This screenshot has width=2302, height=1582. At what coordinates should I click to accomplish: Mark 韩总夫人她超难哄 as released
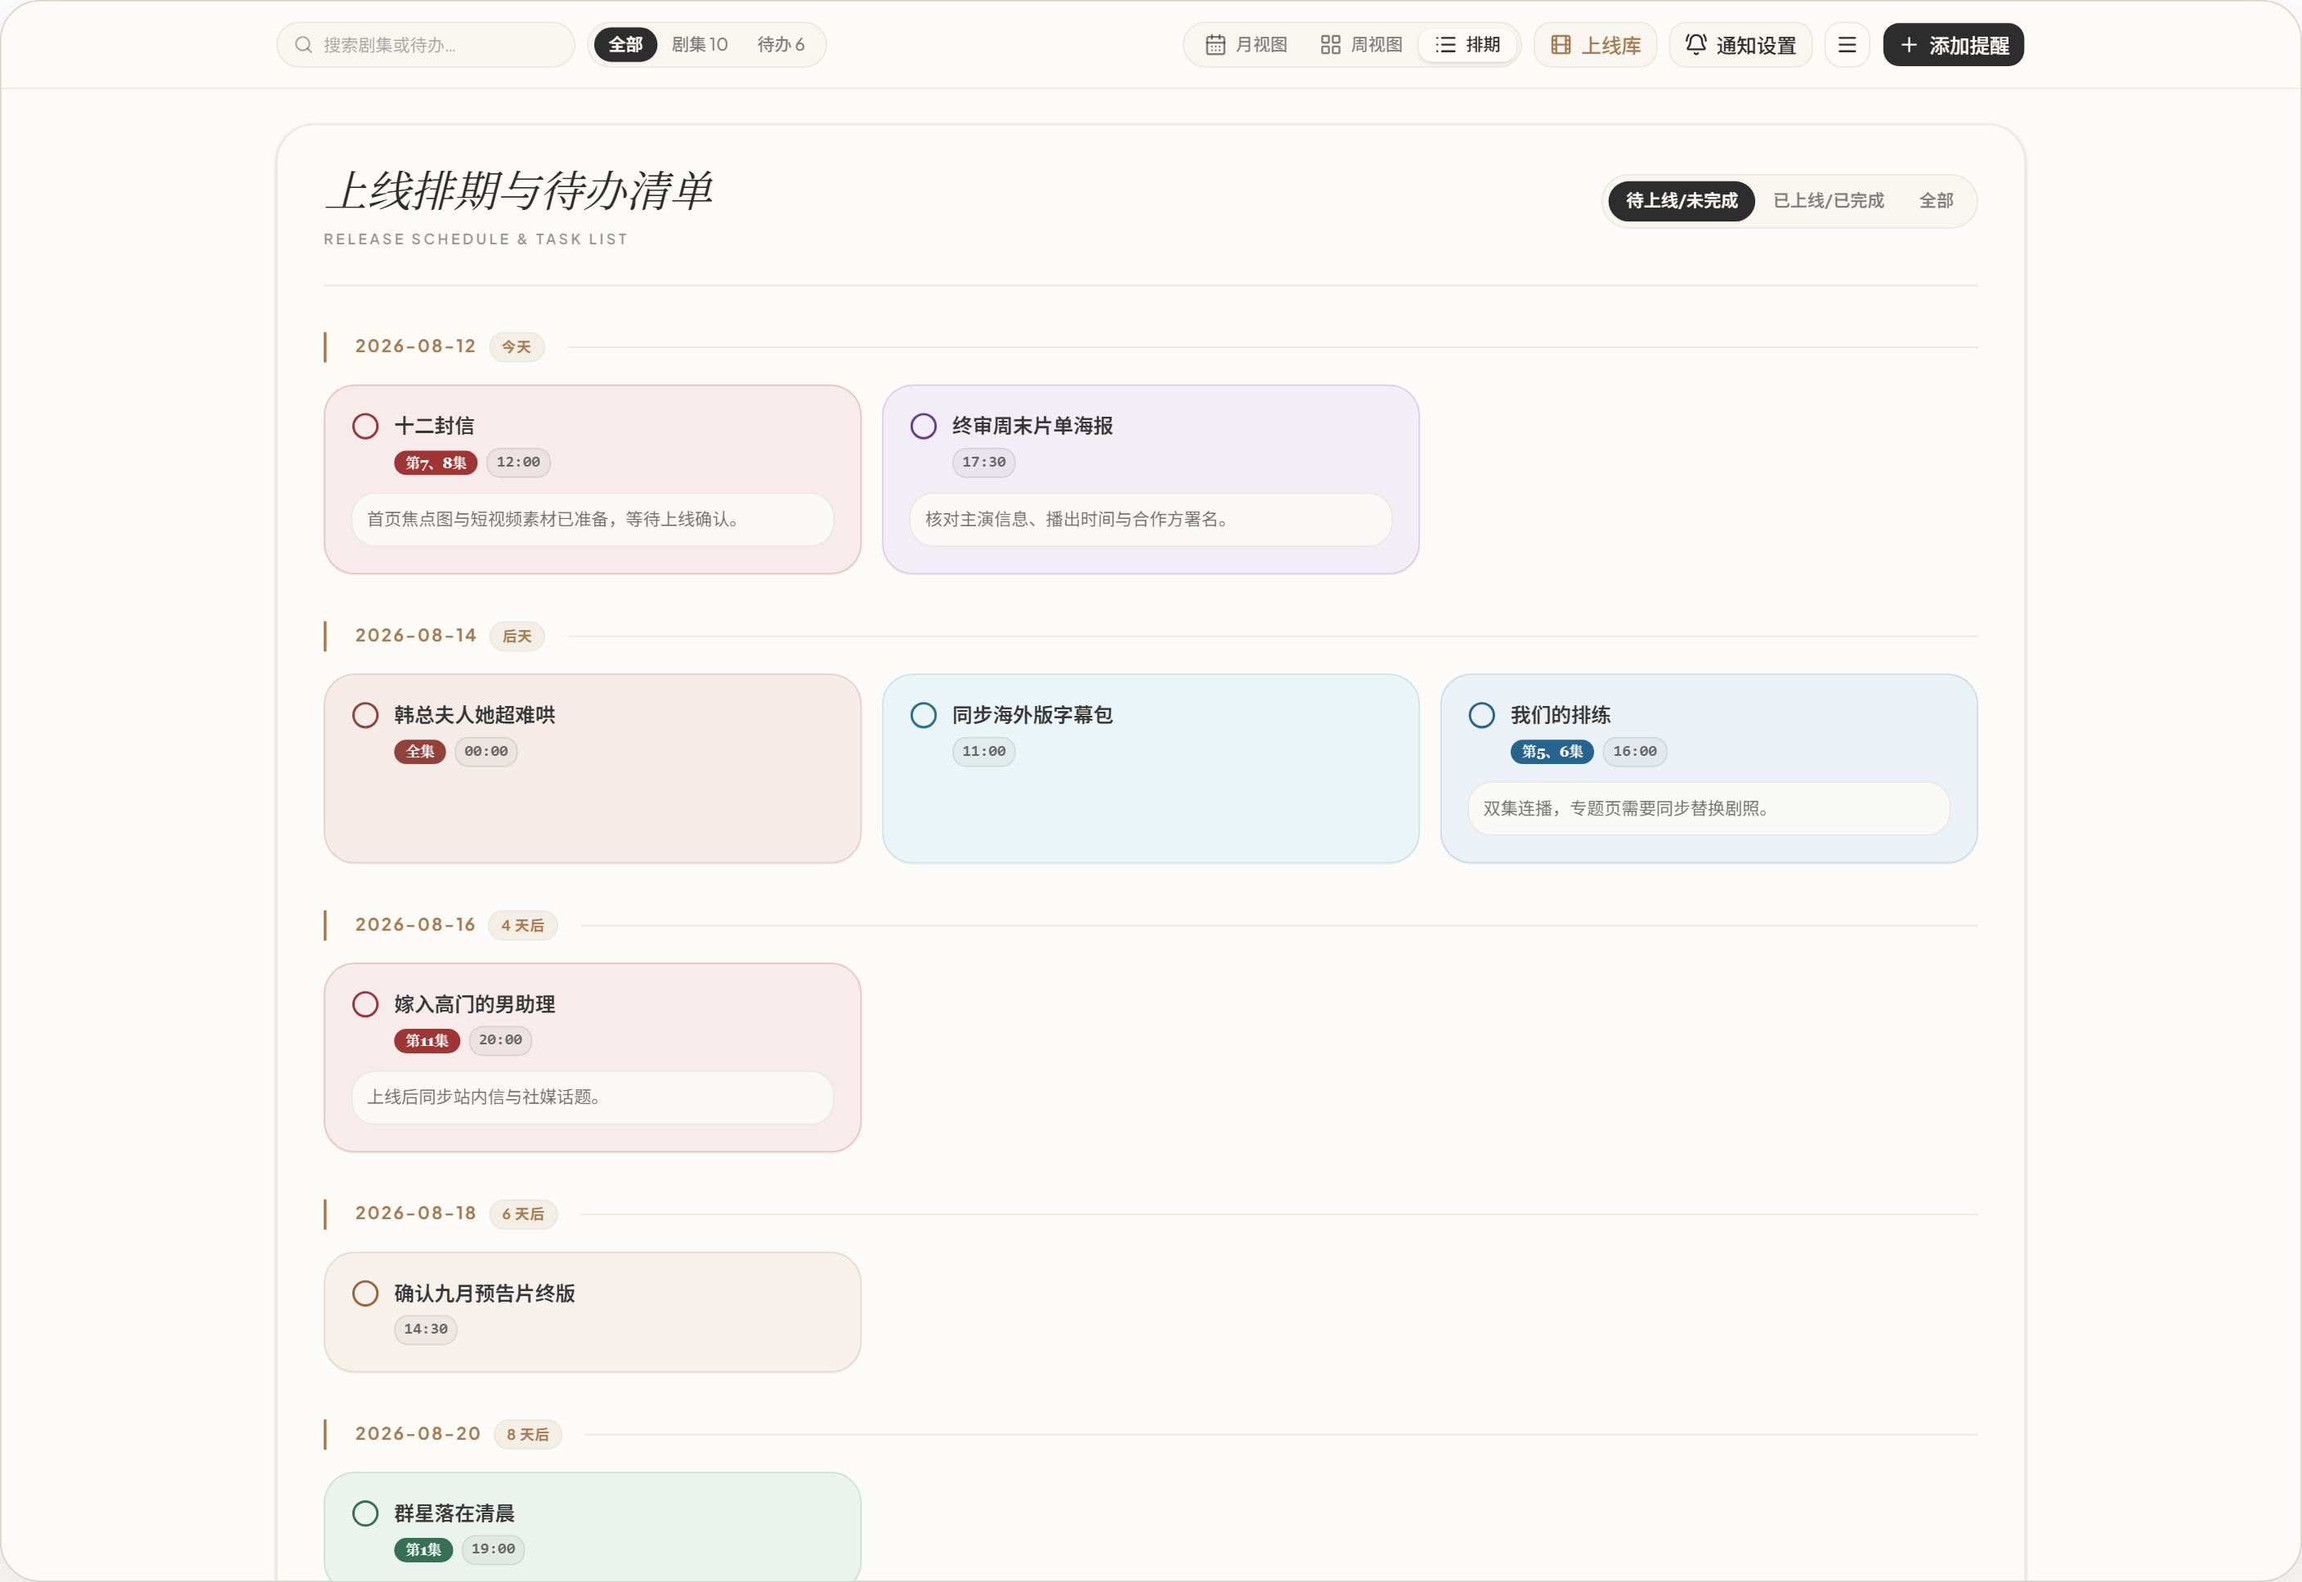(x=365, y=716)
